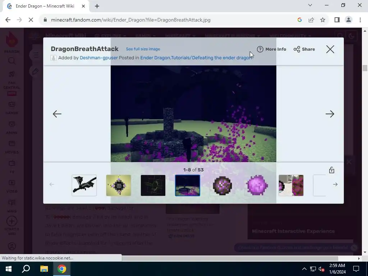Click the address bar URL
This screenshot has height=276, width=368.
tap(130, 20)
